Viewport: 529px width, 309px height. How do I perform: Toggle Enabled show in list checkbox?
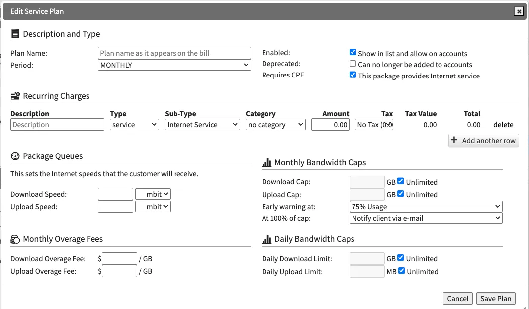coord(353,52)
